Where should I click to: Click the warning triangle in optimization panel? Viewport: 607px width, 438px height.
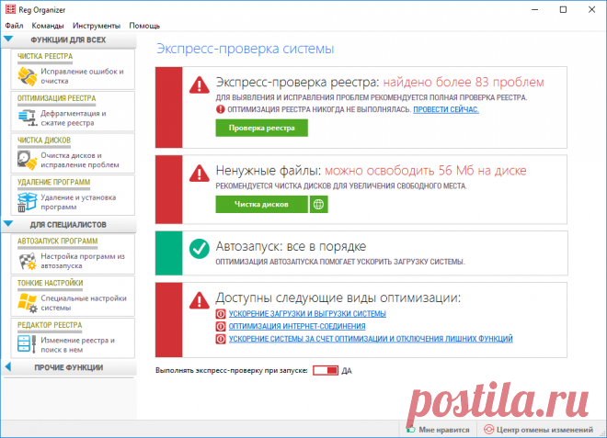click(x=200, y=300)
